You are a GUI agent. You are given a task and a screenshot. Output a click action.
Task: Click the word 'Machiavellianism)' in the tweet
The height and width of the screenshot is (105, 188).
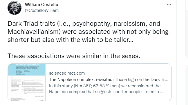point(34,32)
